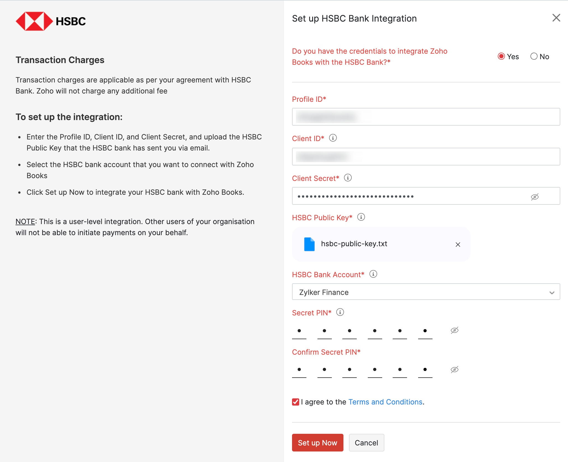Select No radio button for credentials
Screen dimensions: 568x462
533,56
